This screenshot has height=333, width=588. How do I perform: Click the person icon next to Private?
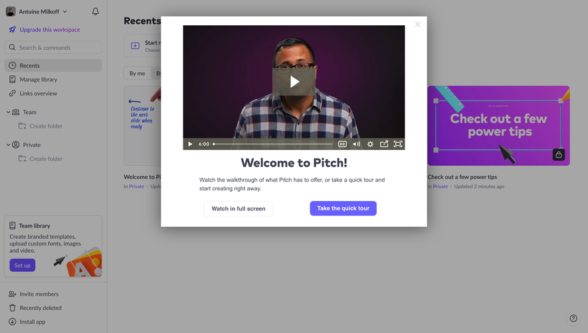pyautogui.click(x=16, y=145)
